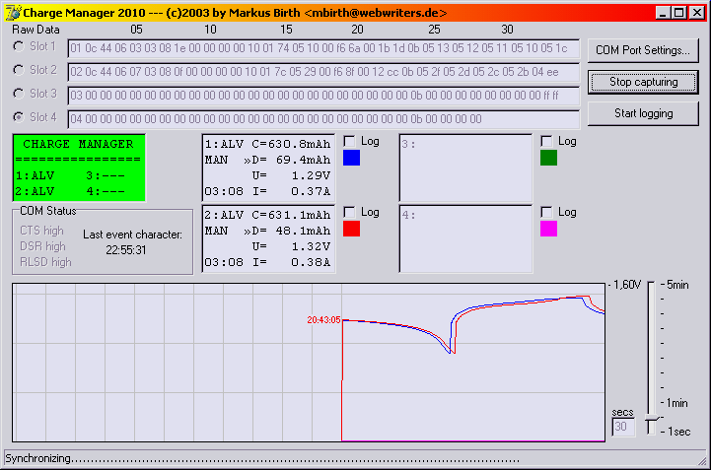Viewport: 711px width, 470px height.
Task: Open COM Port Settings dialog
Action: (x=644, y=50)
